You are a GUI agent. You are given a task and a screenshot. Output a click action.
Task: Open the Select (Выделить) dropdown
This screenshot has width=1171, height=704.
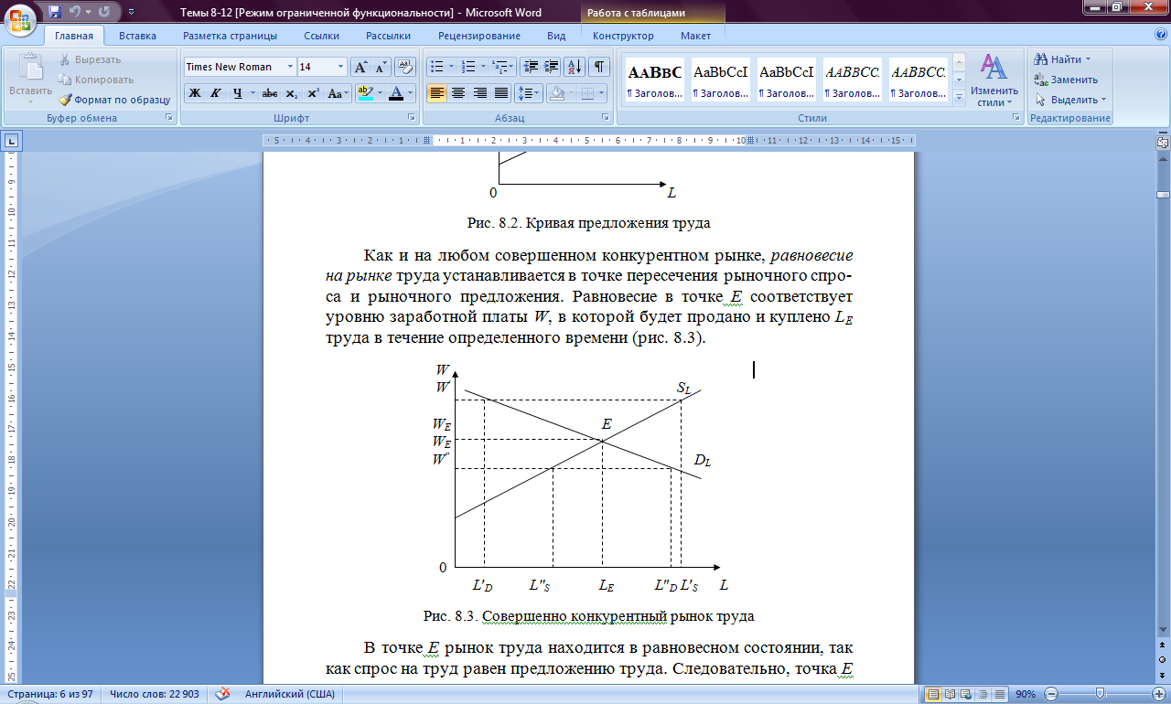click(x=1070, y=100)
